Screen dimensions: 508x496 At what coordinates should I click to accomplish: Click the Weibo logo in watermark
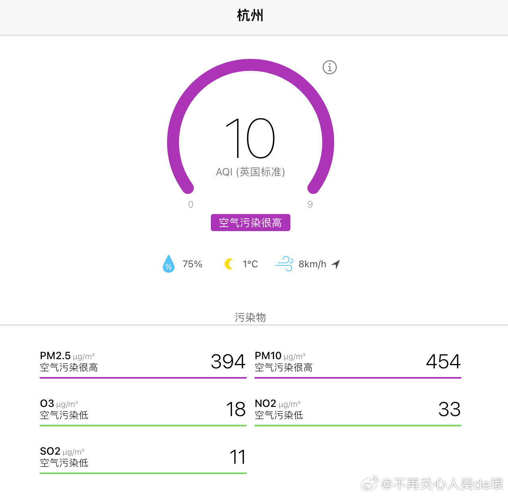[370, 484]
